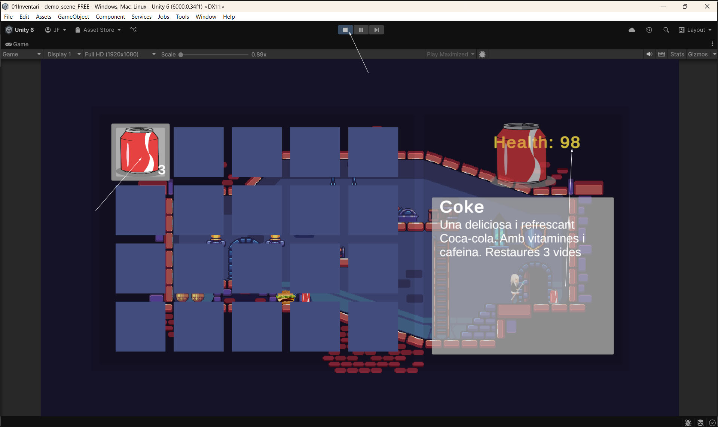Open the GameObject menu
Viewport: 718px width, 427px height.
click(x=73, y=17)
